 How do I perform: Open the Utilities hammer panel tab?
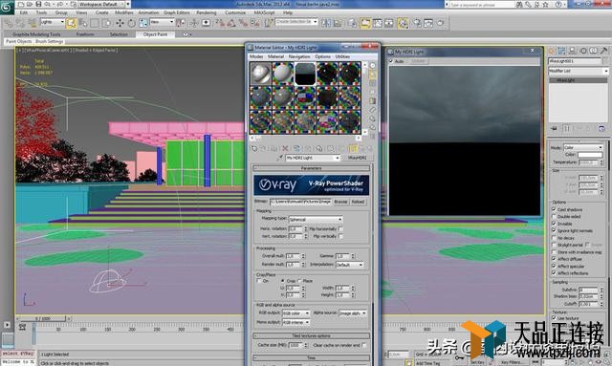click(x=603, y=51)
